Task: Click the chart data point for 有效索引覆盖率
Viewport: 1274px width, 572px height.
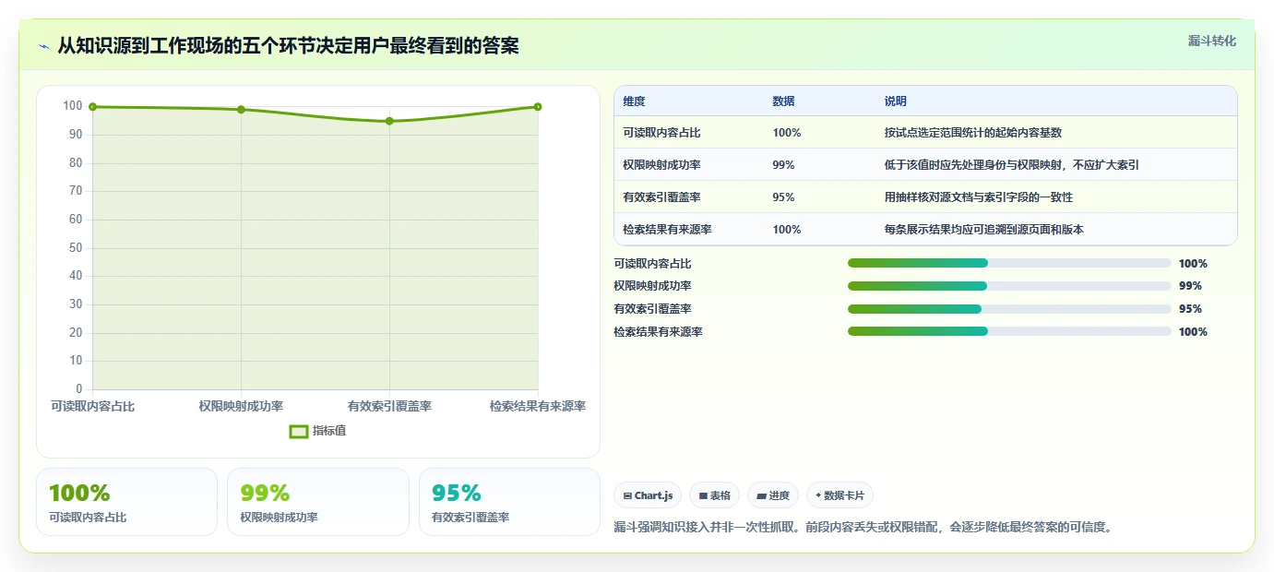Action: [x=389, y=121]
